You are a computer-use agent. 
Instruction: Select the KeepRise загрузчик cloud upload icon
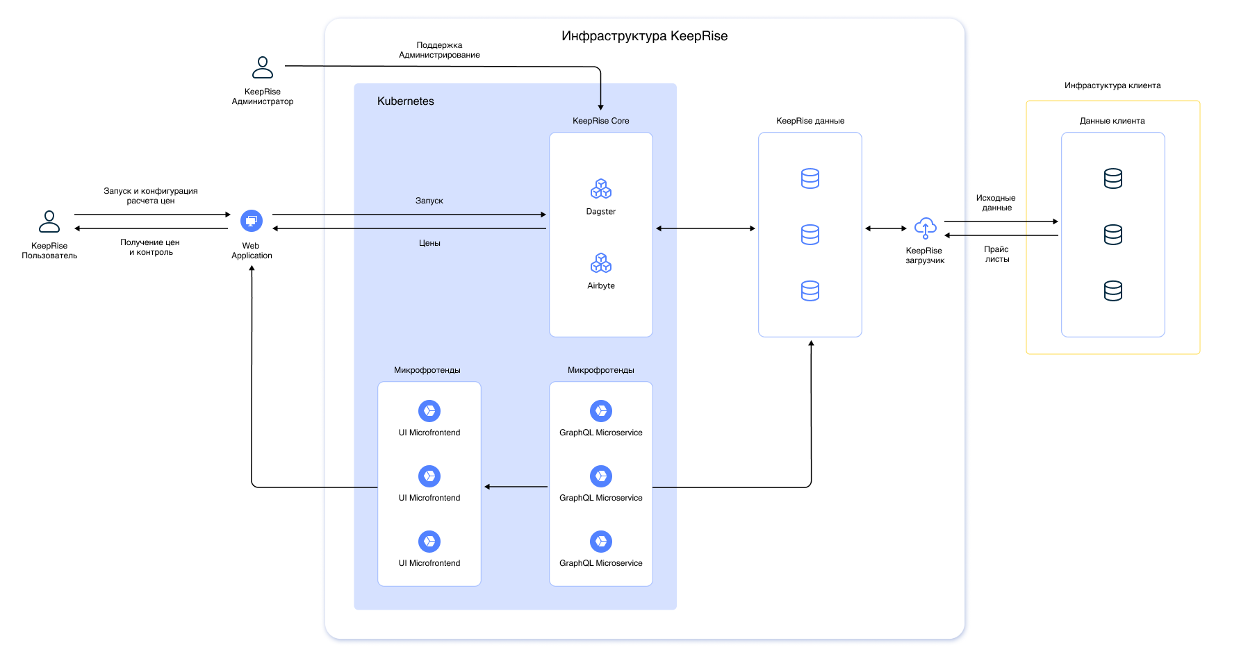click(926, 228)
